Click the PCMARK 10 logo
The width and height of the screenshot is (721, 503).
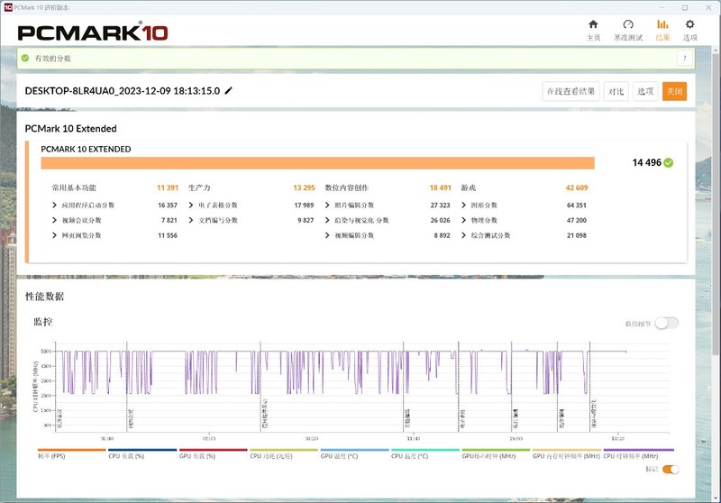[93, 32]
